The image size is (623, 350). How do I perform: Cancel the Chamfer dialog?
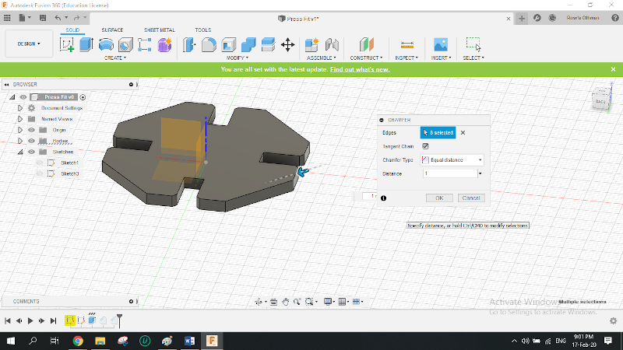coord(471,198)
